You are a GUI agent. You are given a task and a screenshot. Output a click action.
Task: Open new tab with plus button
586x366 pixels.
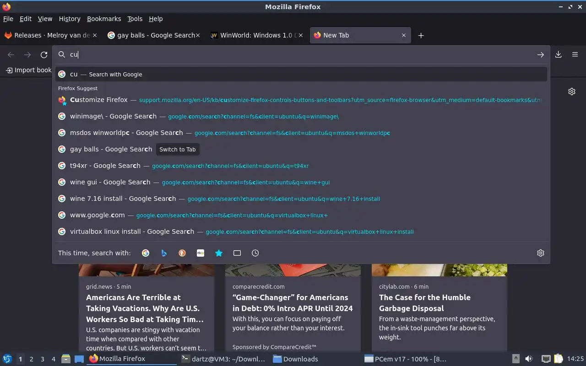(421, 35)
